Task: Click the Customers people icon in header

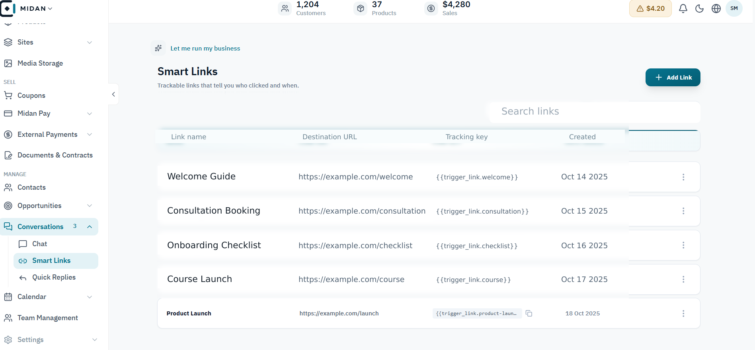Action: tap(285, 8)
